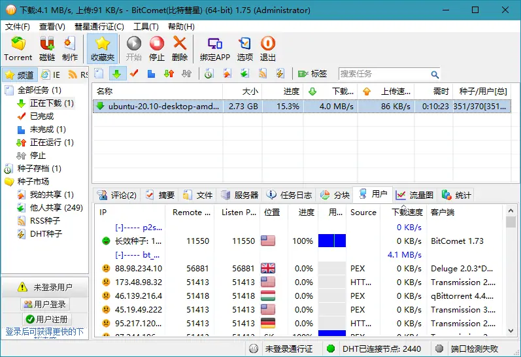The image size is (521, 357).
Task: Click the 磁链 magnet link icon
Action: (47, 48)
